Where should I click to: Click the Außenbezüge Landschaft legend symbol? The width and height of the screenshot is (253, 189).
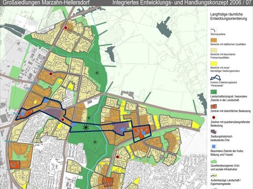coord(213,175)
